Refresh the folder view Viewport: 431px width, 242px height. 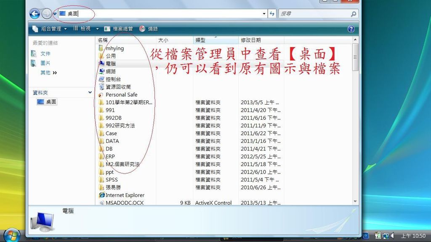[x=272, y=13]
